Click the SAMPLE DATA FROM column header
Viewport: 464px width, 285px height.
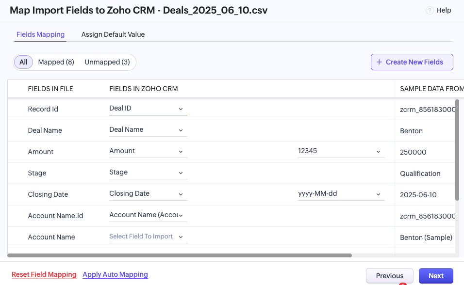pyautogui.click(x=432, y=89)
